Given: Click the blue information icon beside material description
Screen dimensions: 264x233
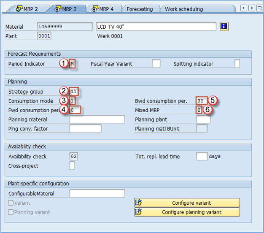Looking at the screenshot, I should 224,27.
